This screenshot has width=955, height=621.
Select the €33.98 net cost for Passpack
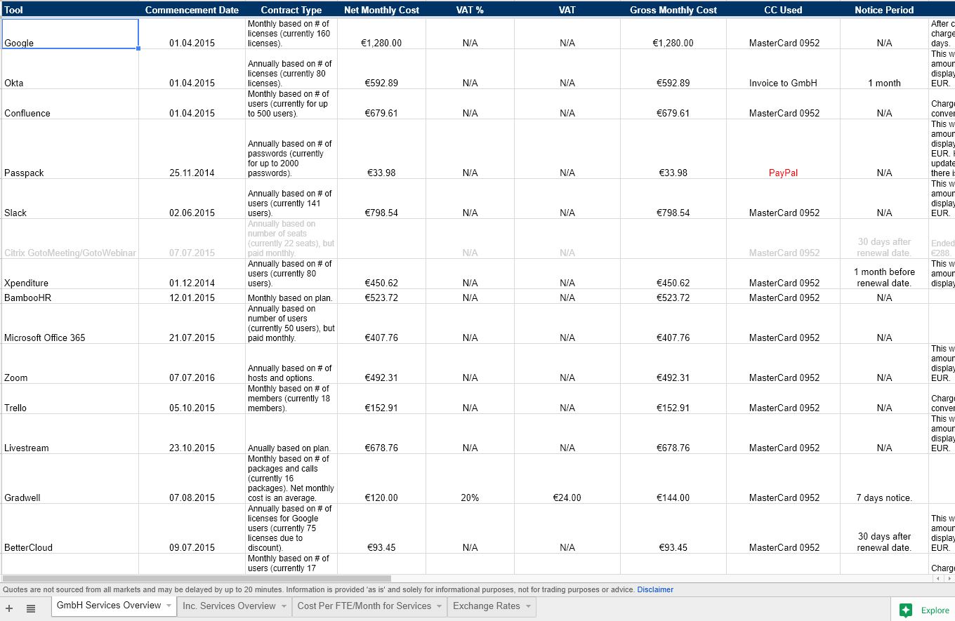point(381,149)
